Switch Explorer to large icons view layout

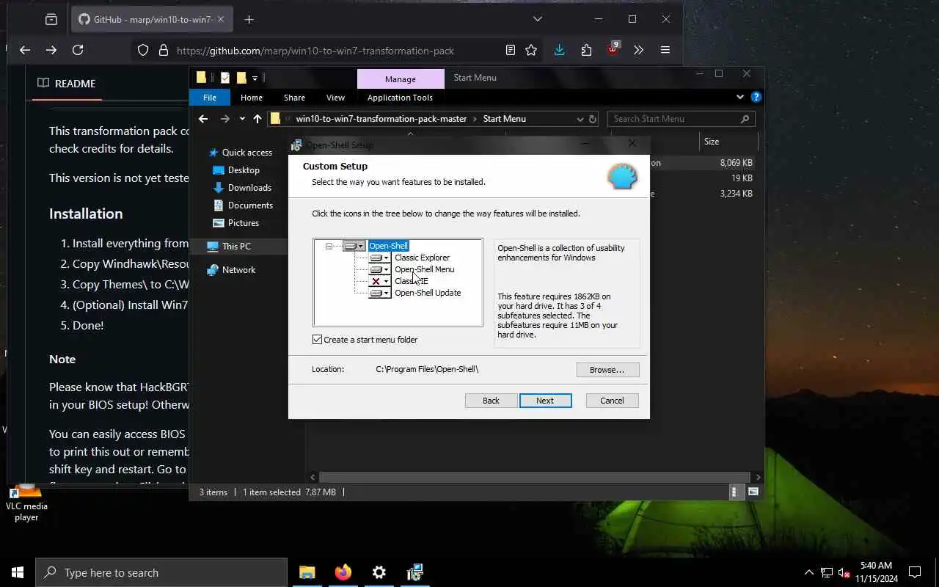tap(753, 492)
